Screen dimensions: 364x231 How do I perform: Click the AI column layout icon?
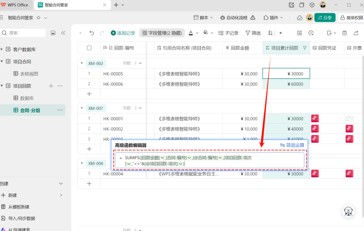click(x=300, y=33)
